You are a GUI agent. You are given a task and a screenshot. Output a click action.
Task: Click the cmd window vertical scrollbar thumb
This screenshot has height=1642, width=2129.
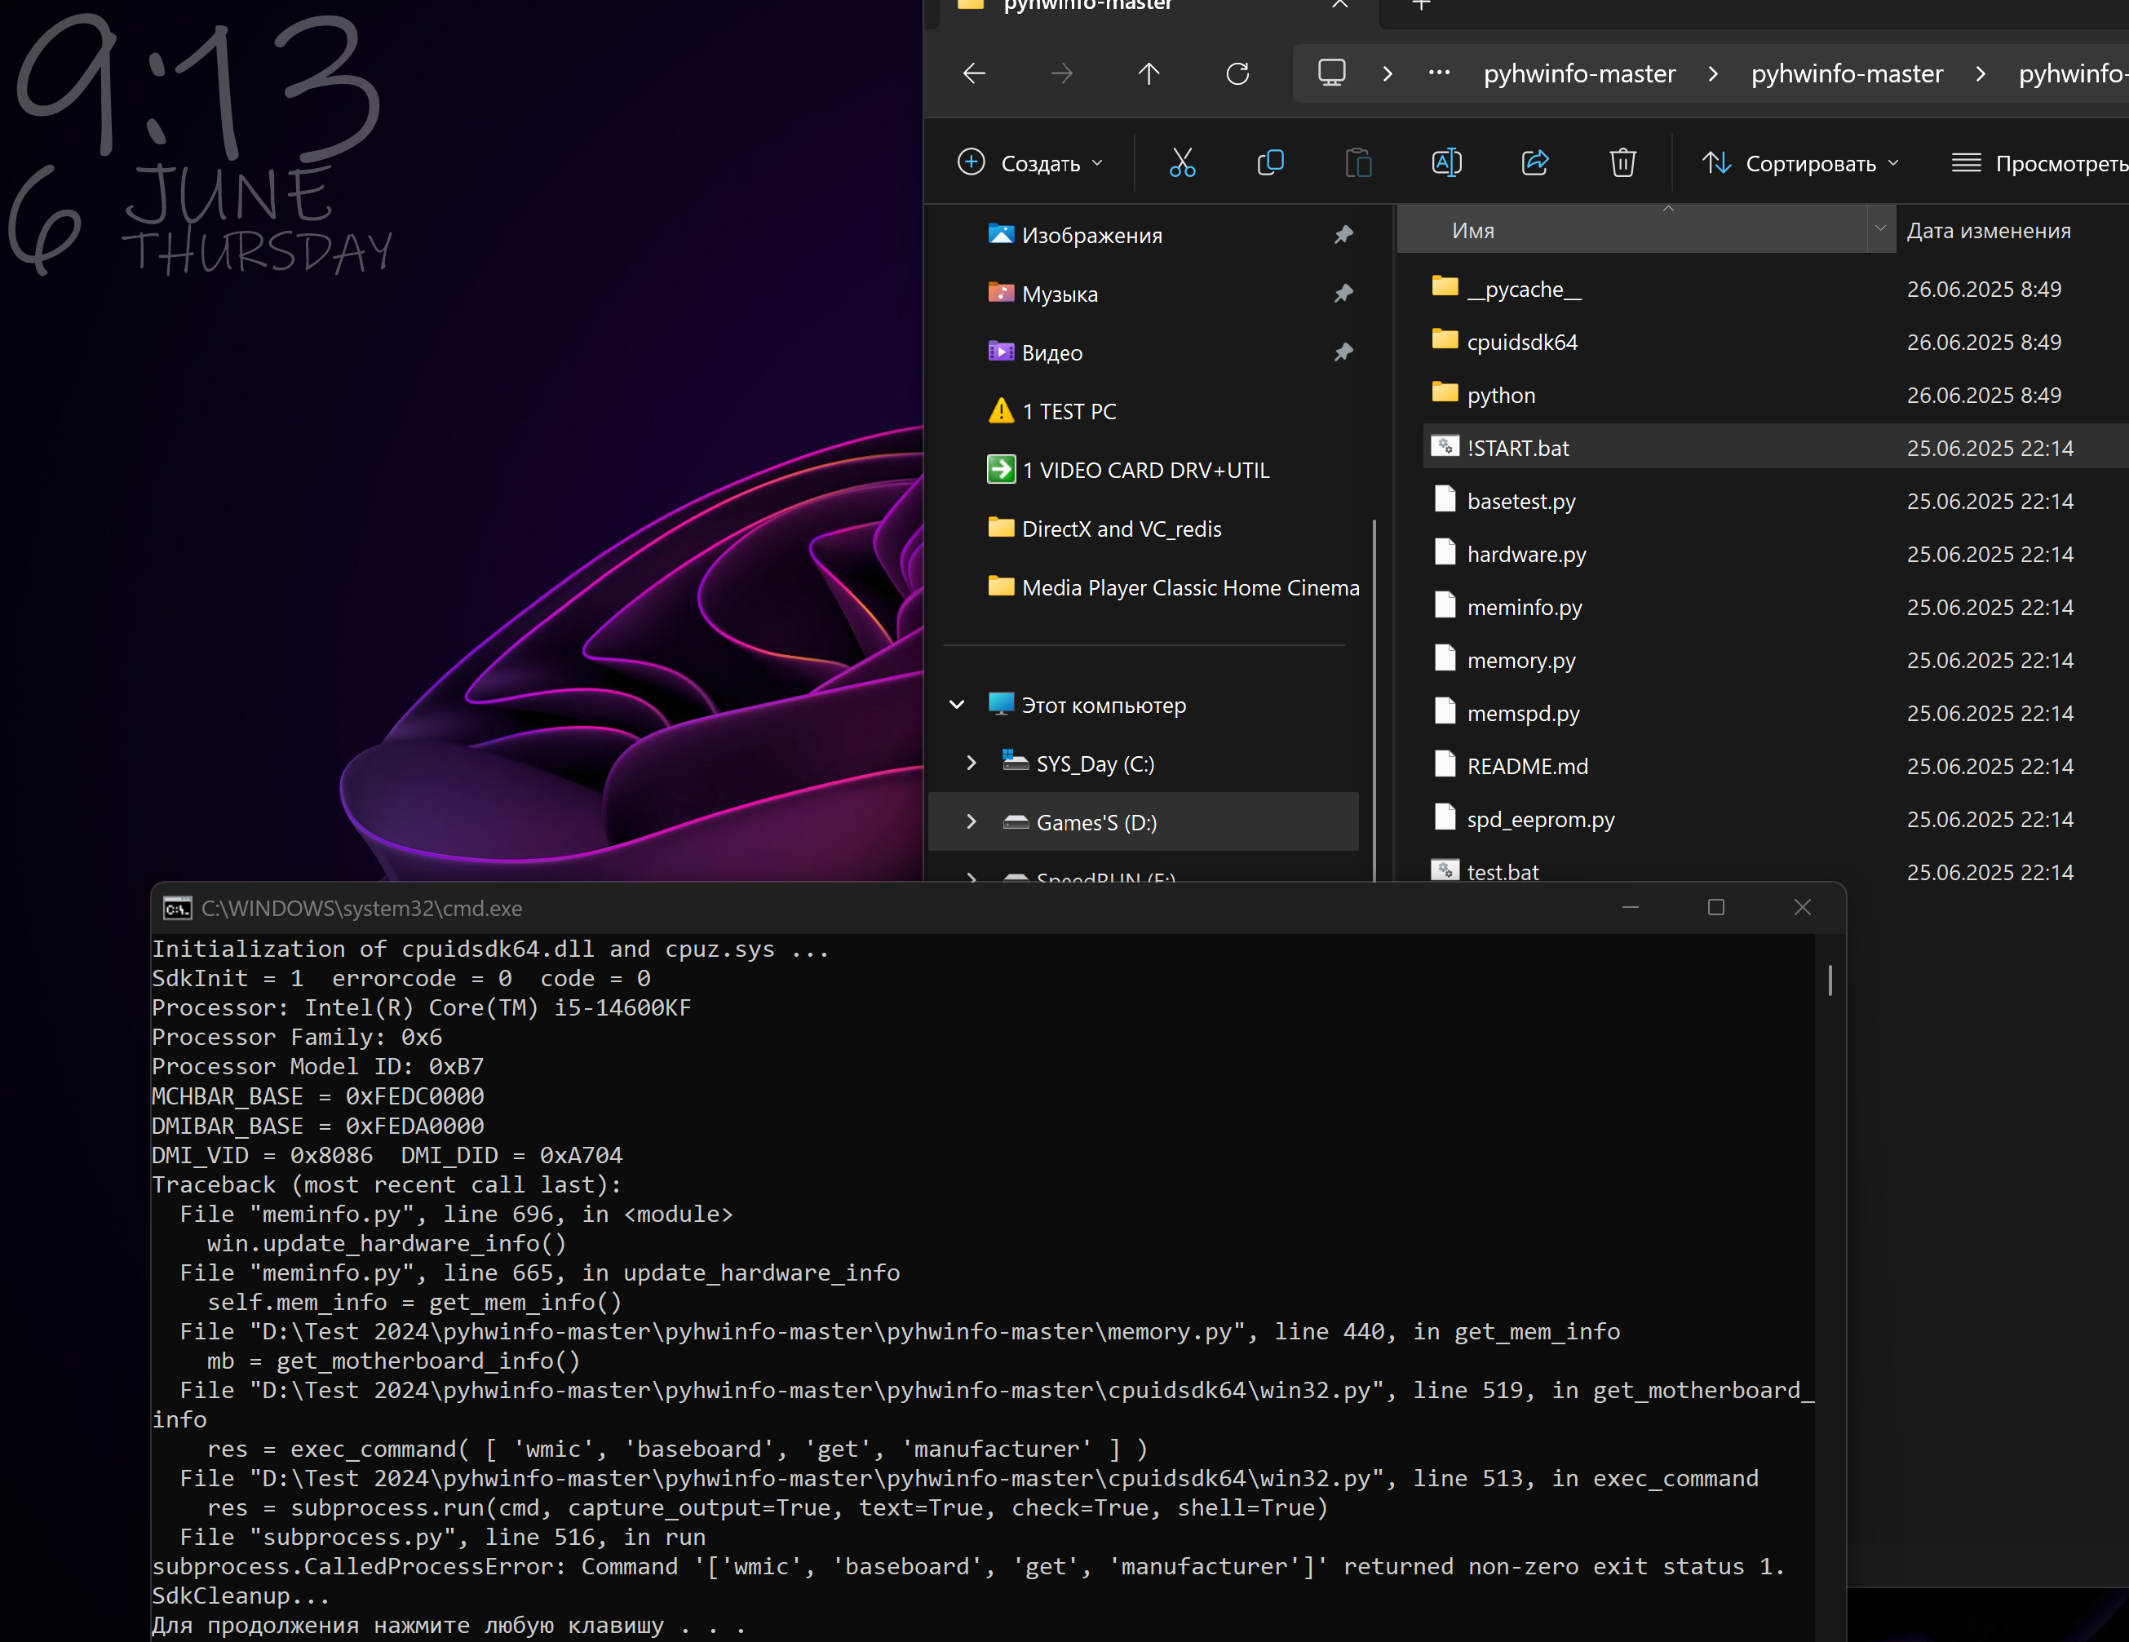[1830, 980]
